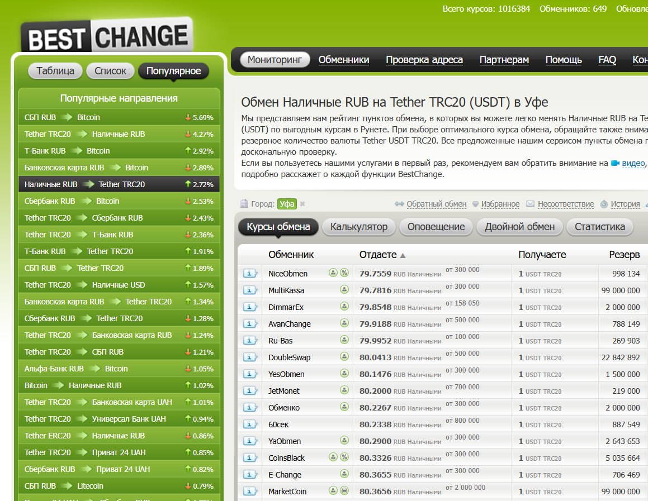Open Обменники in the top navigation
Image resolution: width=648 pixels, height=501 pixels.
coord(344,60)
